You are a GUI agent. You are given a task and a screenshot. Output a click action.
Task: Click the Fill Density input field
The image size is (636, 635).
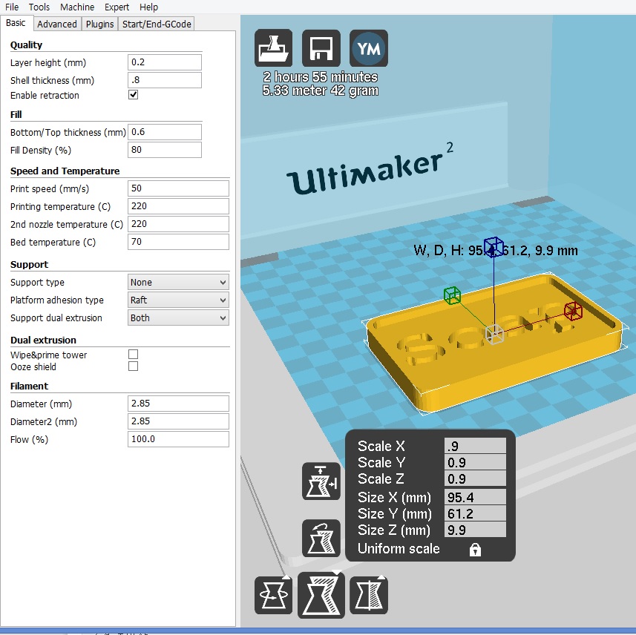pos(164,150)
